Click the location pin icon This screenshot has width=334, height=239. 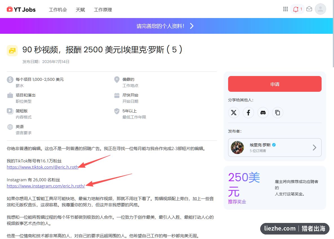click(117, 79)
